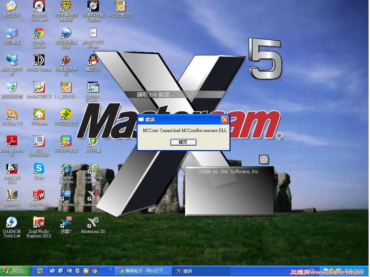The image size is (370, 277).
Task: Click the colorful first quick launch icon
Action: (x=40, y=271)
